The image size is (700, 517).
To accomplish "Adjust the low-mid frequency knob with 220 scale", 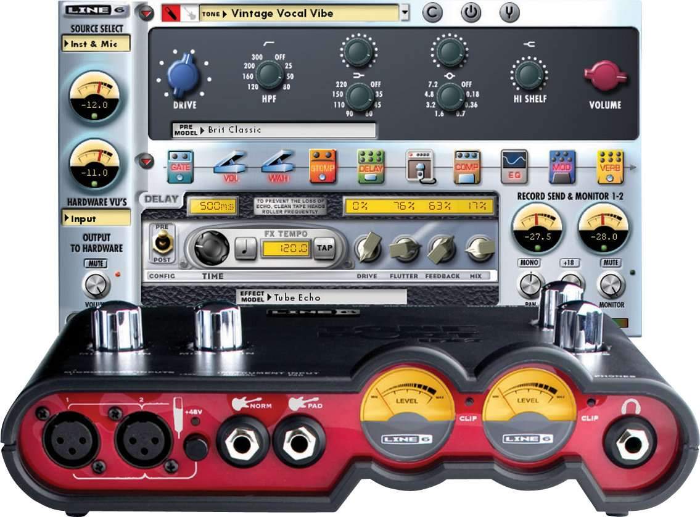I will 360,97.
